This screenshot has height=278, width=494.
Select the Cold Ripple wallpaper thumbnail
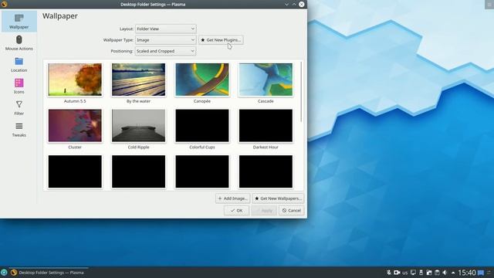tap(139, 126)
